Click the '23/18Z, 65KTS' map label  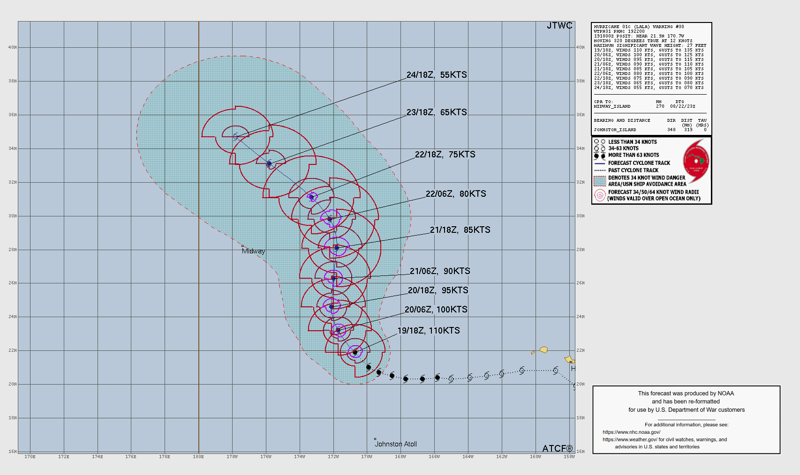[x=437, y=112]
